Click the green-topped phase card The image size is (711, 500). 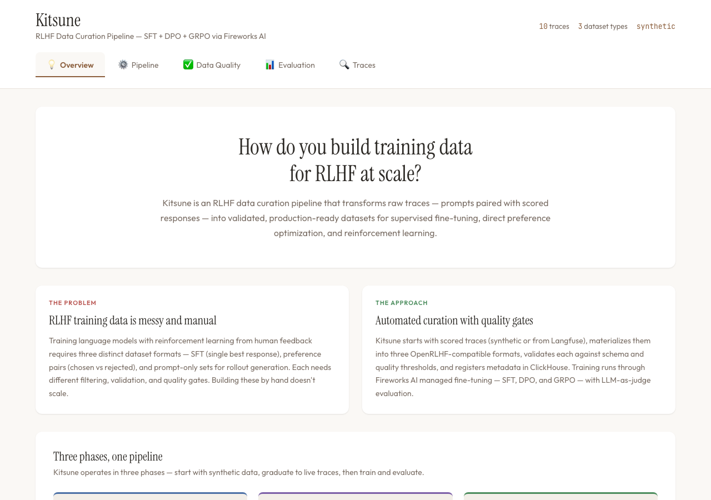(x=560, y=496)
